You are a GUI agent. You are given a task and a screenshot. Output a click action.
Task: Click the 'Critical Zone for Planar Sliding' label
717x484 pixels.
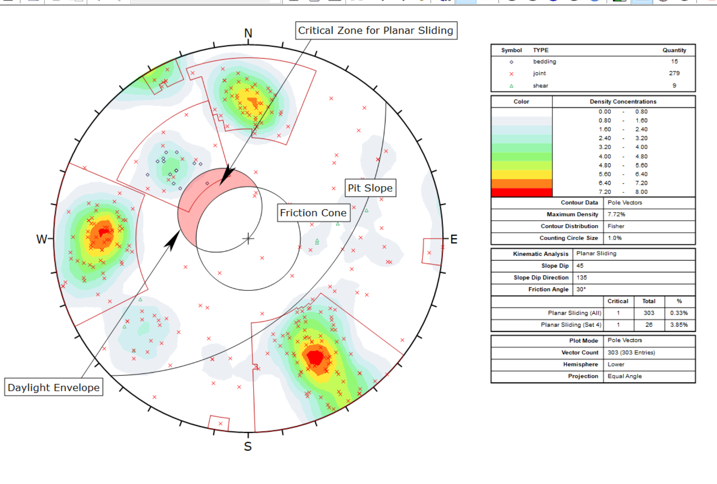point(376,30)
